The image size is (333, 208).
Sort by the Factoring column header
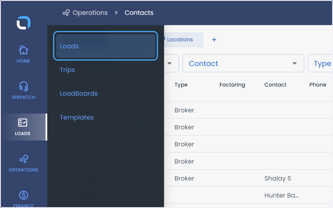(232, 85)
